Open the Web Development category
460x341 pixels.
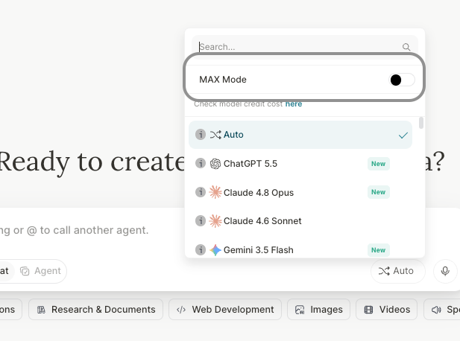(x=225, y=310)
